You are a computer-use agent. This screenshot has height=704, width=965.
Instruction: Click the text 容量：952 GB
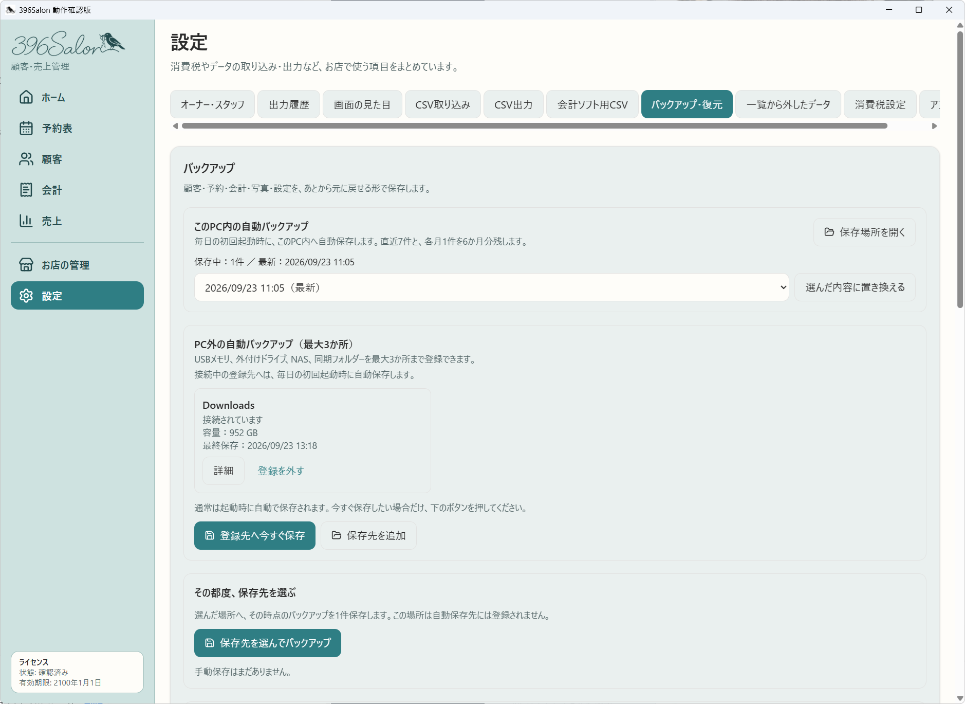[x=230, y=432]
